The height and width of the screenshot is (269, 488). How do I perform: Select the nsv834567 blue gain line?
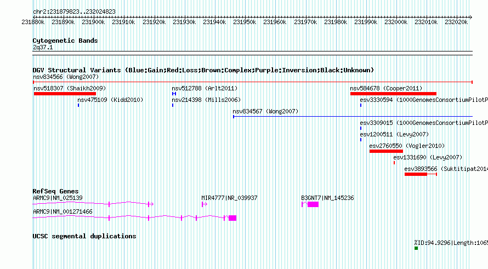point(353,117)
